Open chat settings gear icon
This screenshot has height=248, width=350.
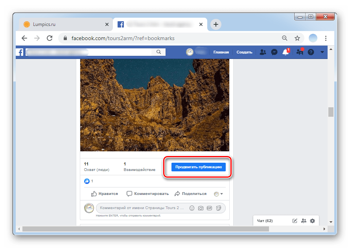click(312, 221)
